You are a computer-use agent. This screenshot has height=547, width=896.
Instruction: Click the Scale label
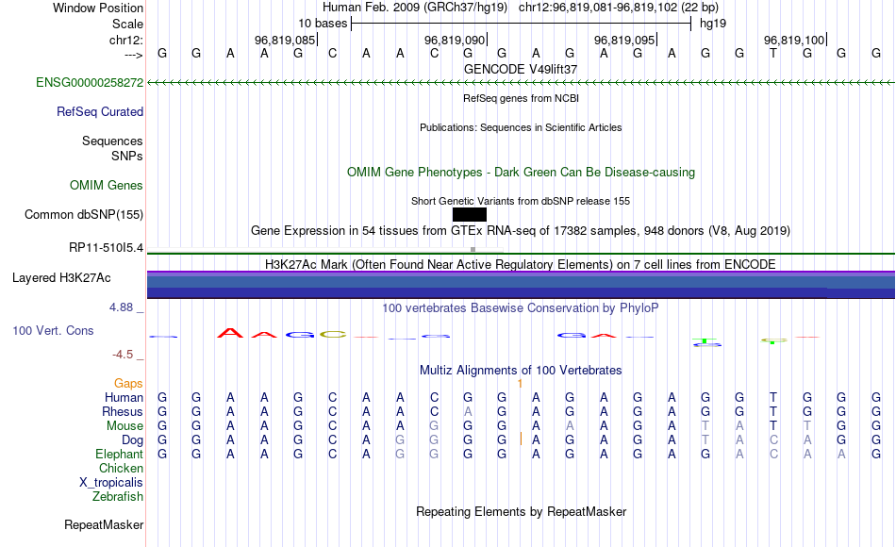tap(128, 24)
